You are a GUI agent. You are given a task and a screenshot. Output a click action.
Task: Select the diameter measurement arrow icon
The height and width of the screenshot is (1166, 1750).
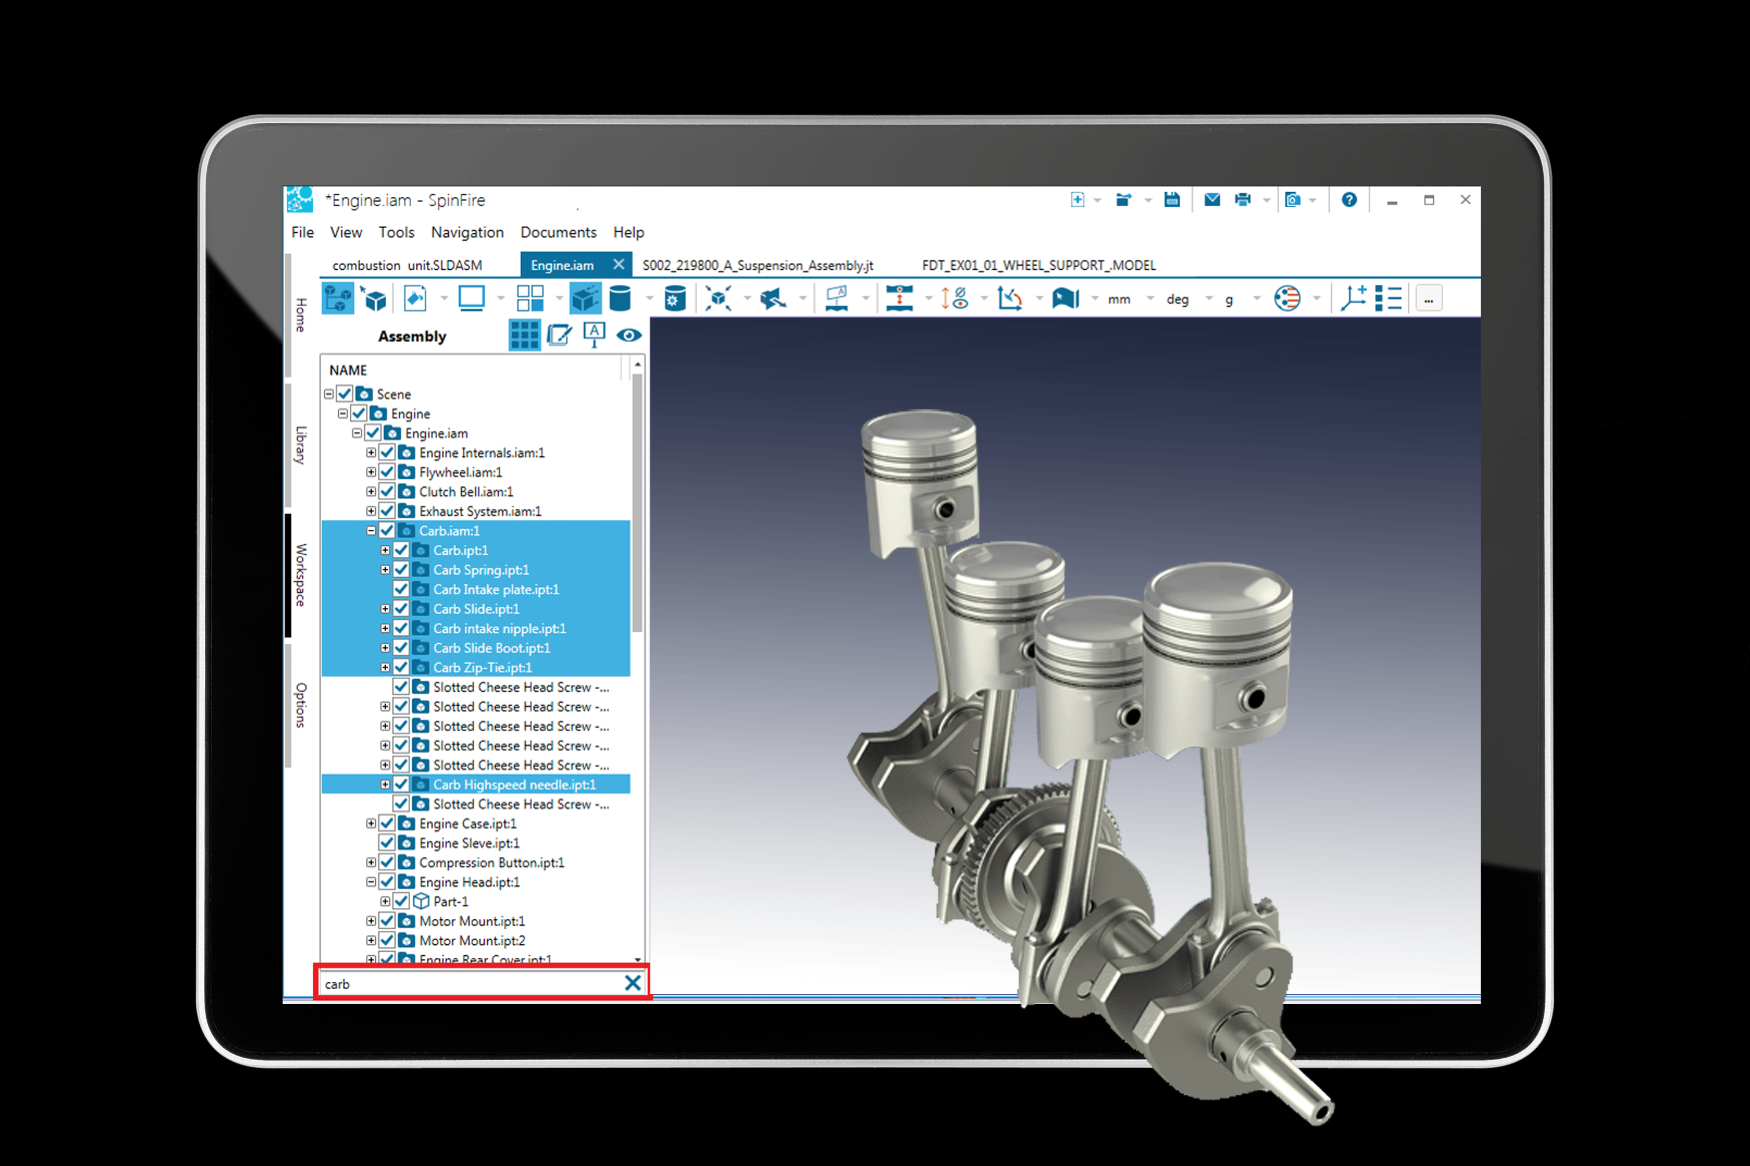click(955, 299)
